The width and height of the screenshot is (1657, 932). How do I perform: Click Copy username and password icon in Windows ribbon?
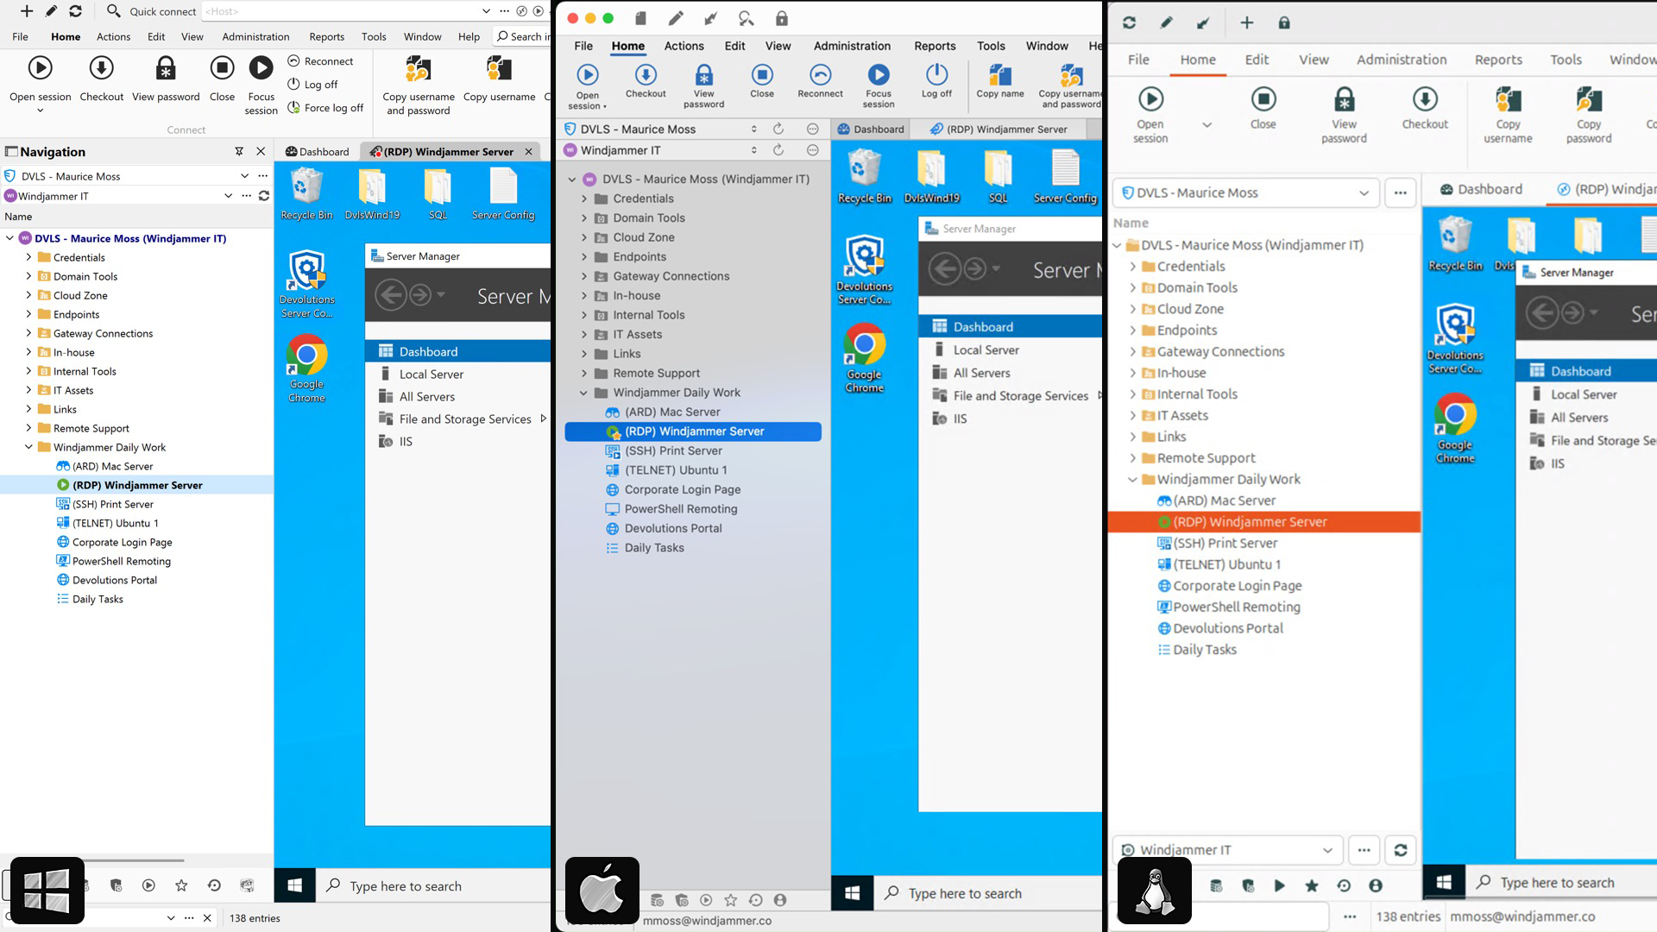(x=418, y=67)
